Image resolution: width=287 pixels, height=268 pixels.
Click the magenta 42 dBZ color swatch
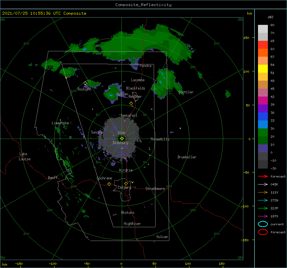pyautogui.click(x=263, y=101)
